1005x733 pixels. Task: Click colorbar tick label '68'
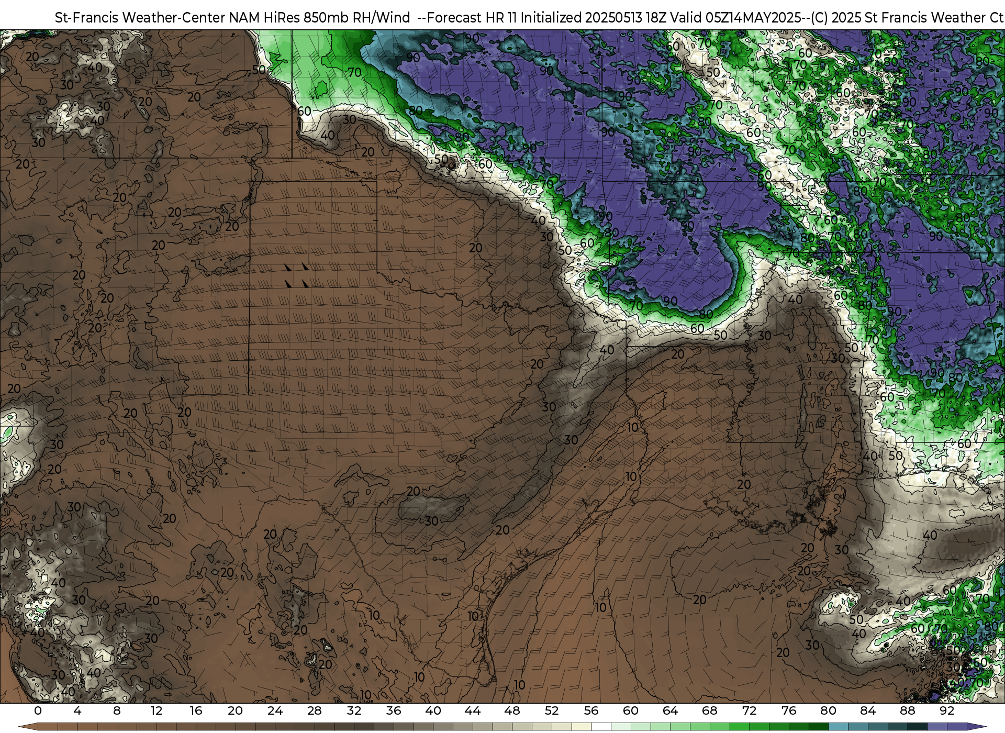point(710,710)
